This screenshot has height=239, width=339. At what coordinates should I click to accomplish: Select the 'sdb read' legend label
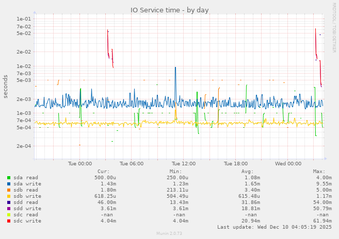pos(26,190)
